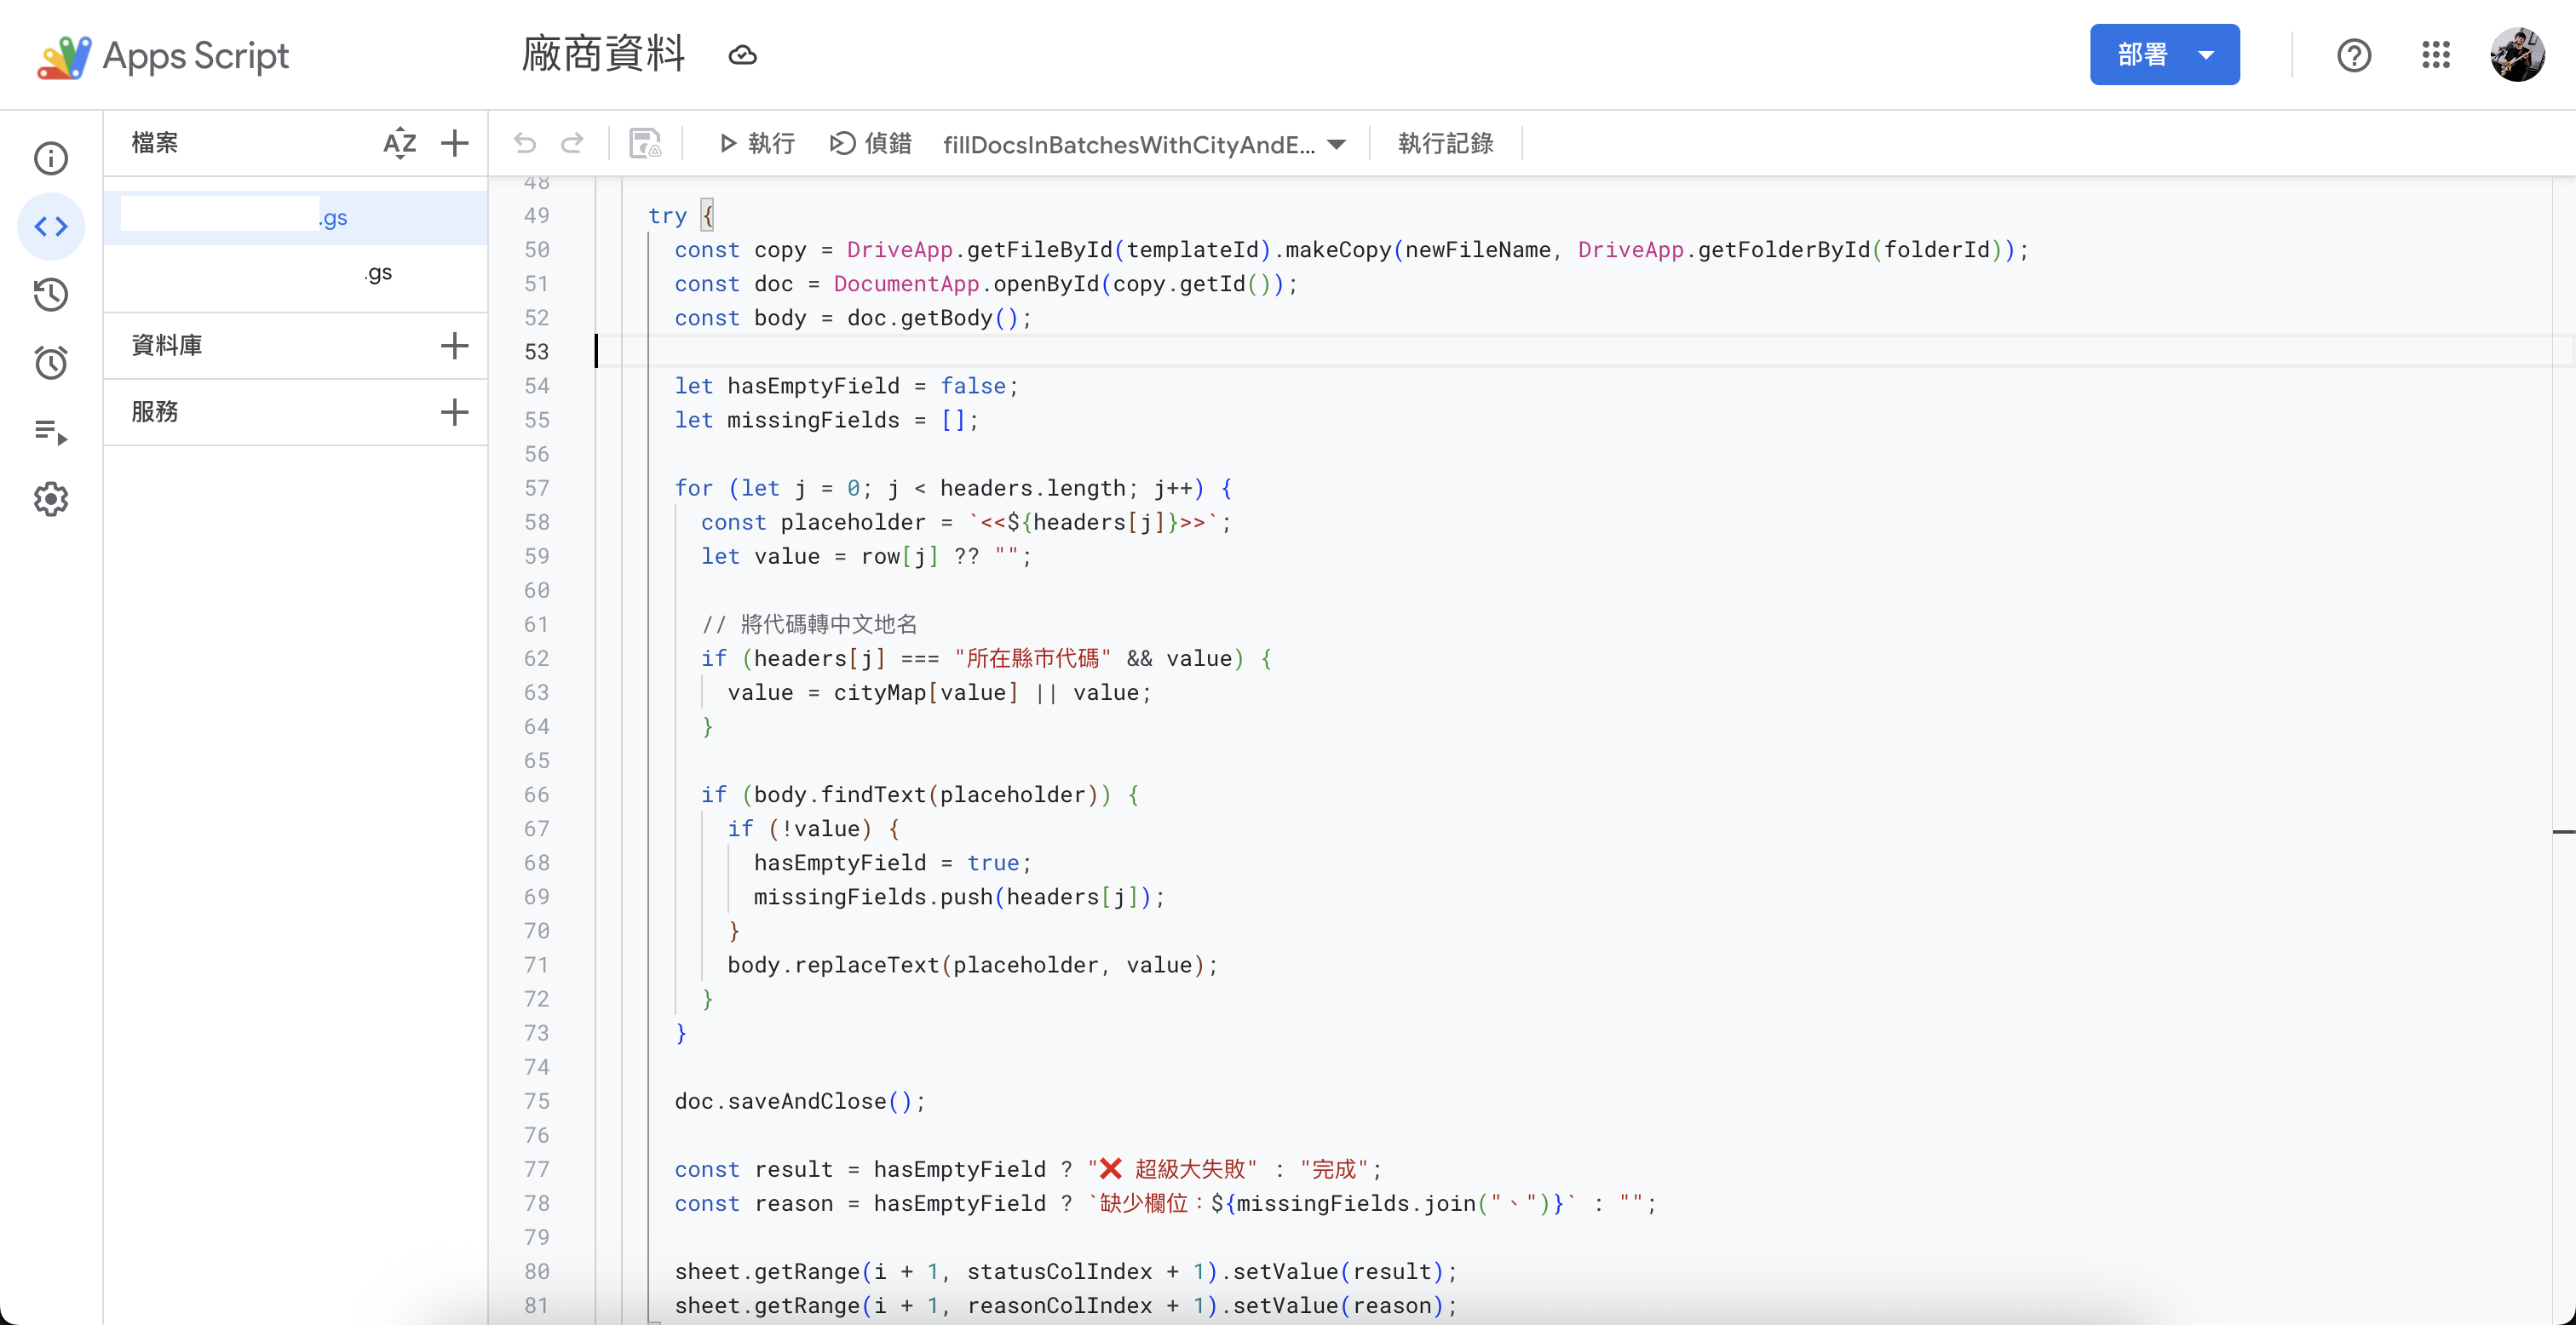Screen dimensions: 2576x1325
Task: Sort files alphabetically with AZ icon
Action: click(399, 143)
